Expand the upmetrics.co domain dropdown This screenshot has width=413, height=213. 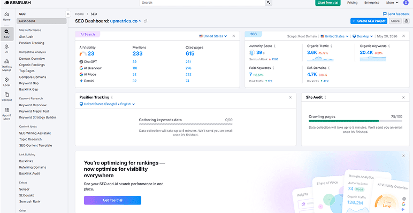pyautogui.click(x=126, y=21)
